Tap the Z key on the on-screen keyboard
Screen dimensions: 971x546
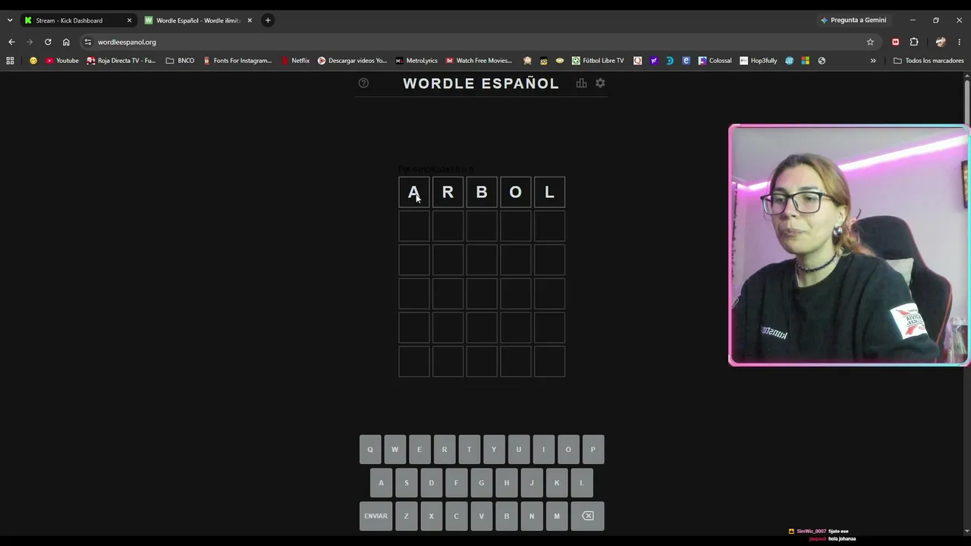[407, 516]
